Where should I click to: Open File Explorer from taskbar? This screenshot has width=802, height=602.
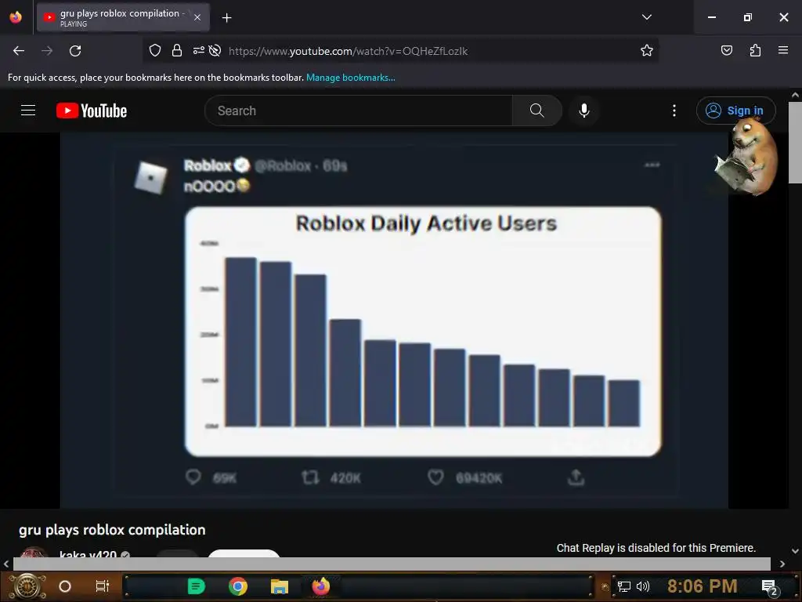(x=280, y=586)
